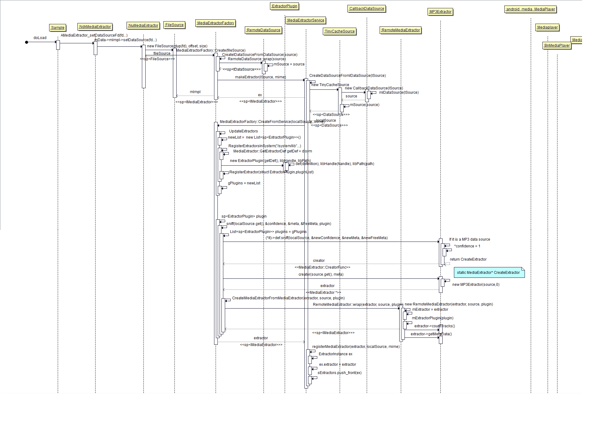Select the :BnMediaPlayer object box
Viewport: 598px width, 441px height.
coord(557,45)
